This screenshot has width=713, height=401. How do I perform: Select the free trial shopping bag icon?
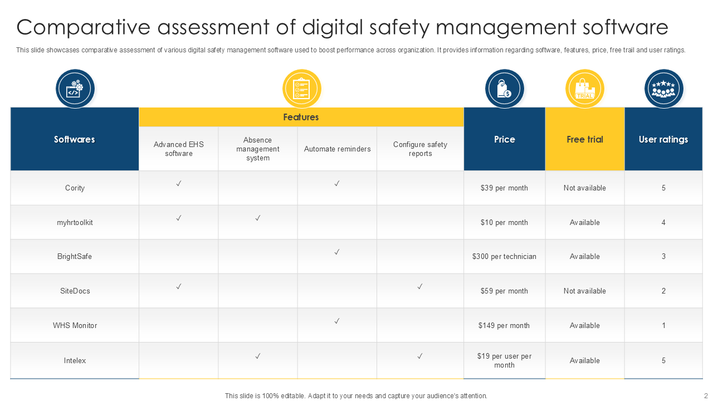[x=585, y=89]
